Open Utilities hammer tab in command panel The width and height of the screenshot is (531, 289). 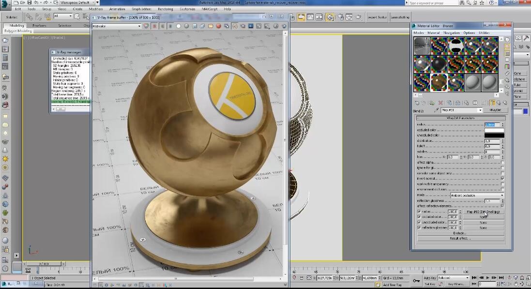[x=526, y=38]
